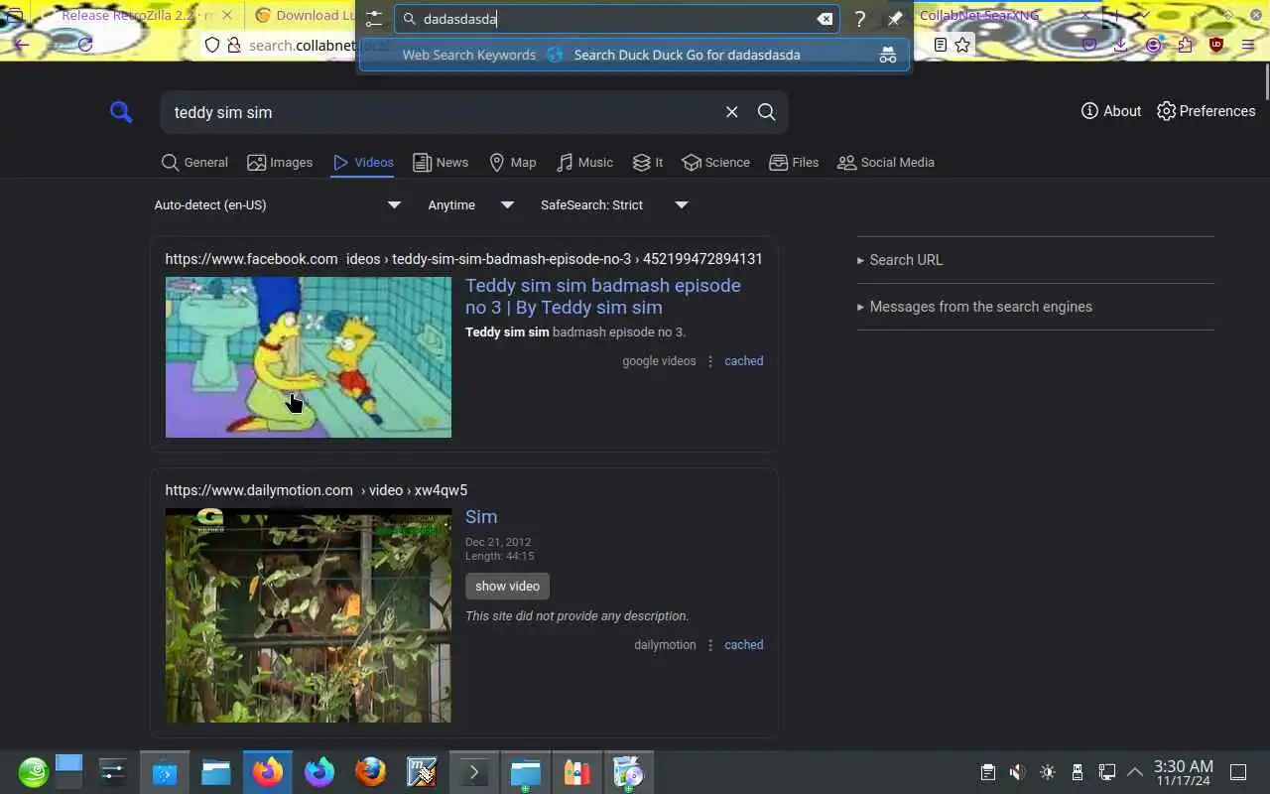This screenshot has width=1270, height=794.
Task: Open Teddy sim sim badmash episode link
Action: (x=603, y=296)
